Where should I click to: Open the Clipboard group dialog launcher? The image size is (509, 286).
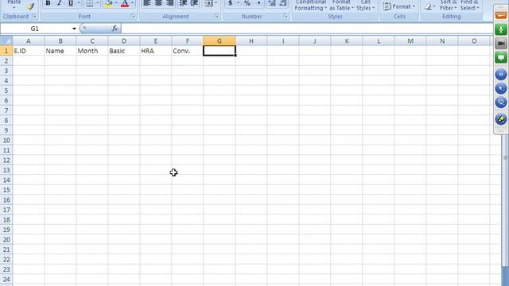coord(34,16)
